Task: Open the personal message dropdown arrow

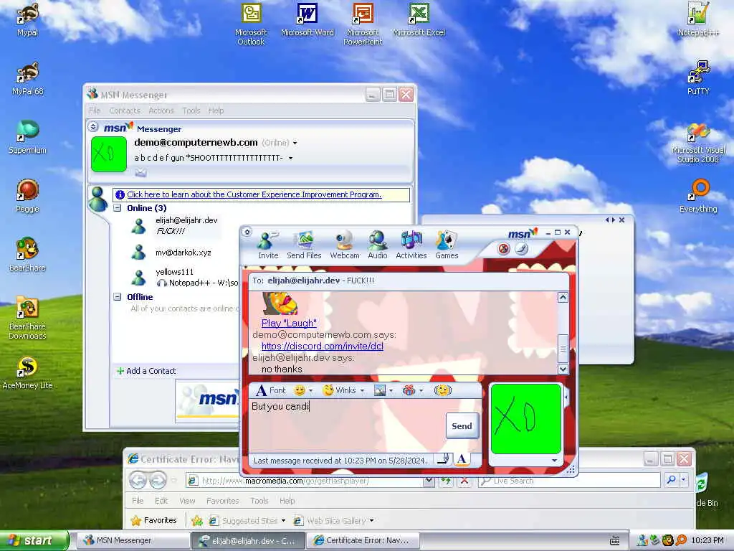Action: [291, 159]
